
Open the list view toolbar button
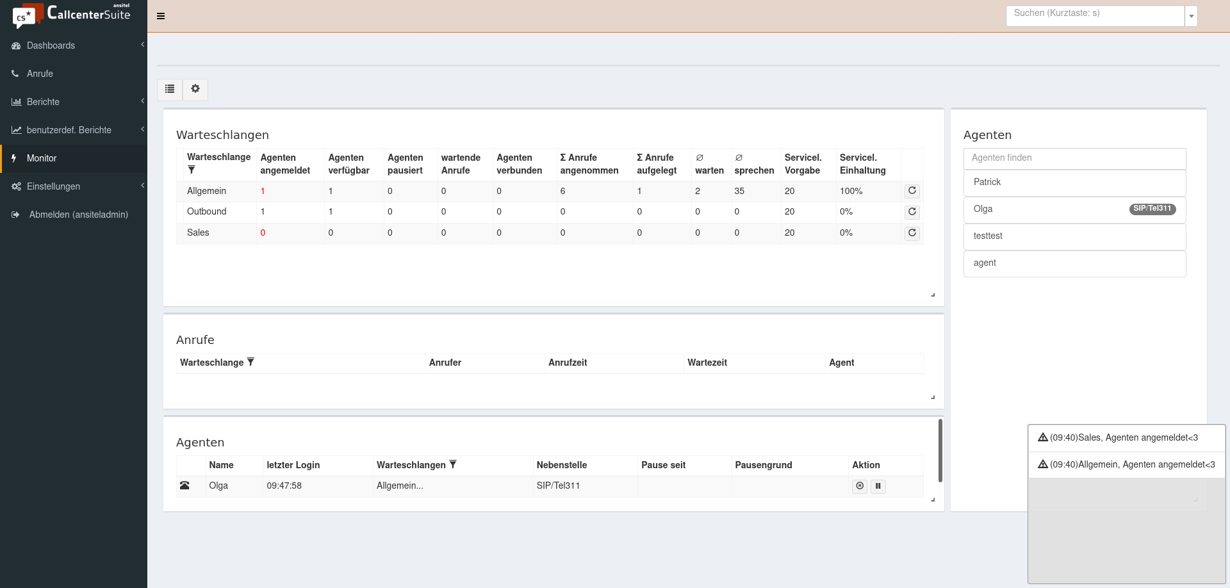coord(170,89)
